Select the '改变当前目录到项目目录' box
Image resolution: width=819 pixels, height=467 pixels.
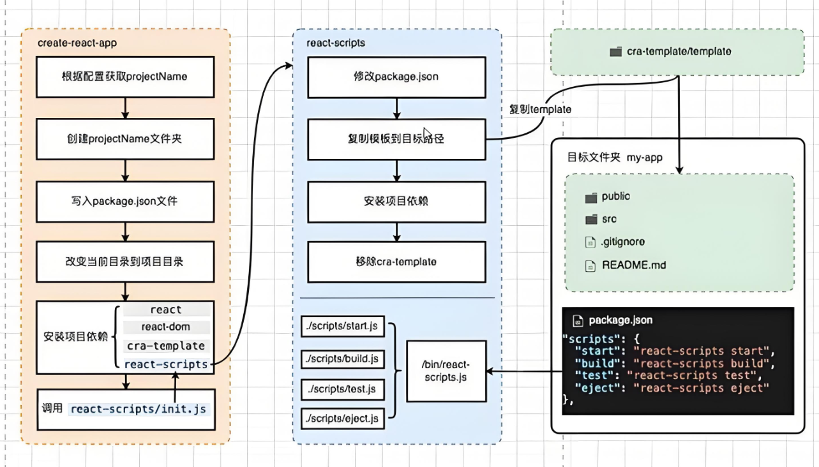pyautogui.click(x=124, y=262)
